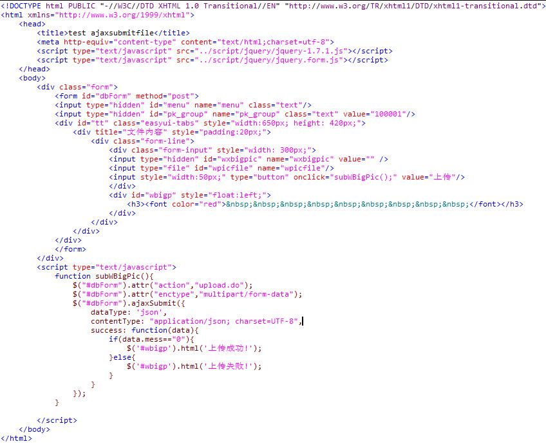Click the div title="文件内容" line
Screen dimensions: 546x444
172,132
